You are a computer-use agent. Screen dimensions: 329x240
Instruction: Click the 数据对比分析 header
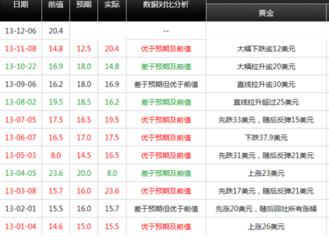(x=166, y=5)
